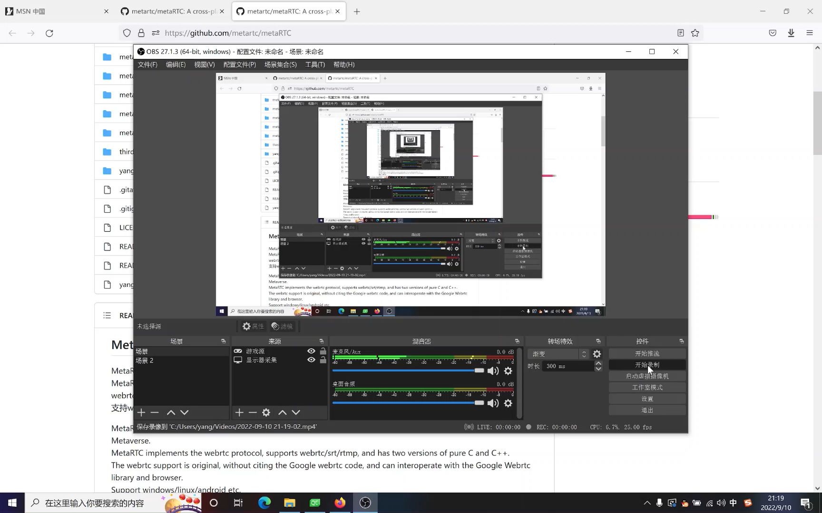Open OBS 帮助(H) menu

(344, 65)
